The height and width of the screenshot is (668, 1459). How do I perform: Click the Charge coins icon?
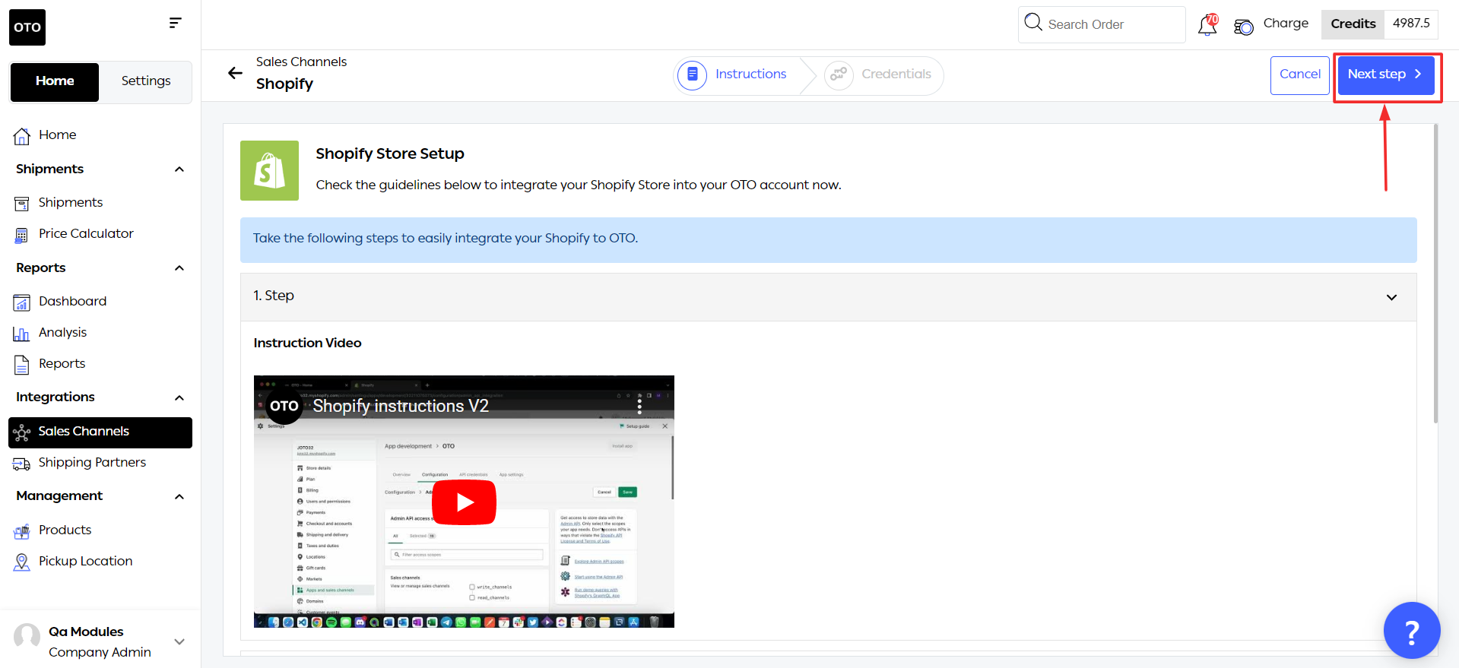(1244, 27)
